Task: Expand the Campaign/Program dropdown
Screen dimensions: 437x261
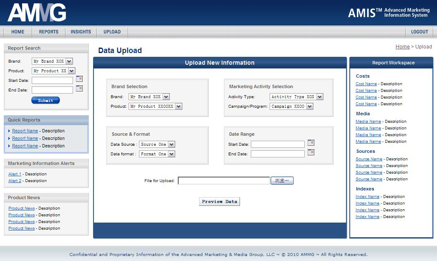Action: pyautogui.click(x=309, y=106)
